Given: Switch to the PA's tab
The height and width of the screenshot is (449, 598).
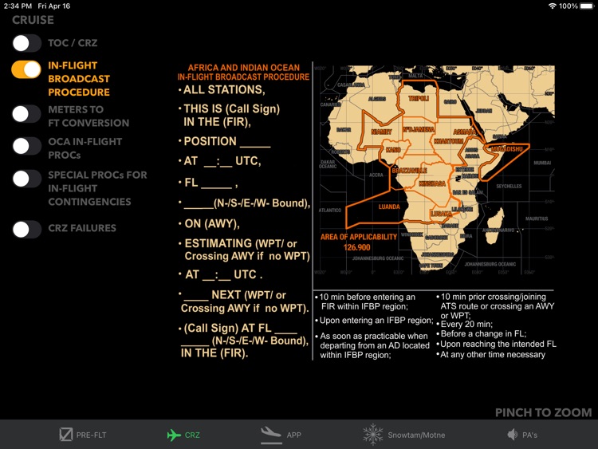Looking at the screenshot, I should (522, 435).
